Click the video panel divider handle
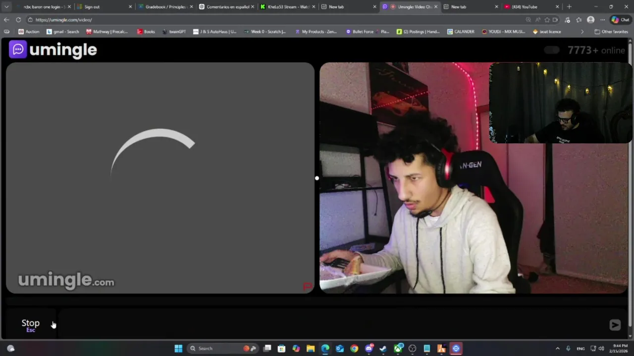634x356 pixels. pos(317,178)
